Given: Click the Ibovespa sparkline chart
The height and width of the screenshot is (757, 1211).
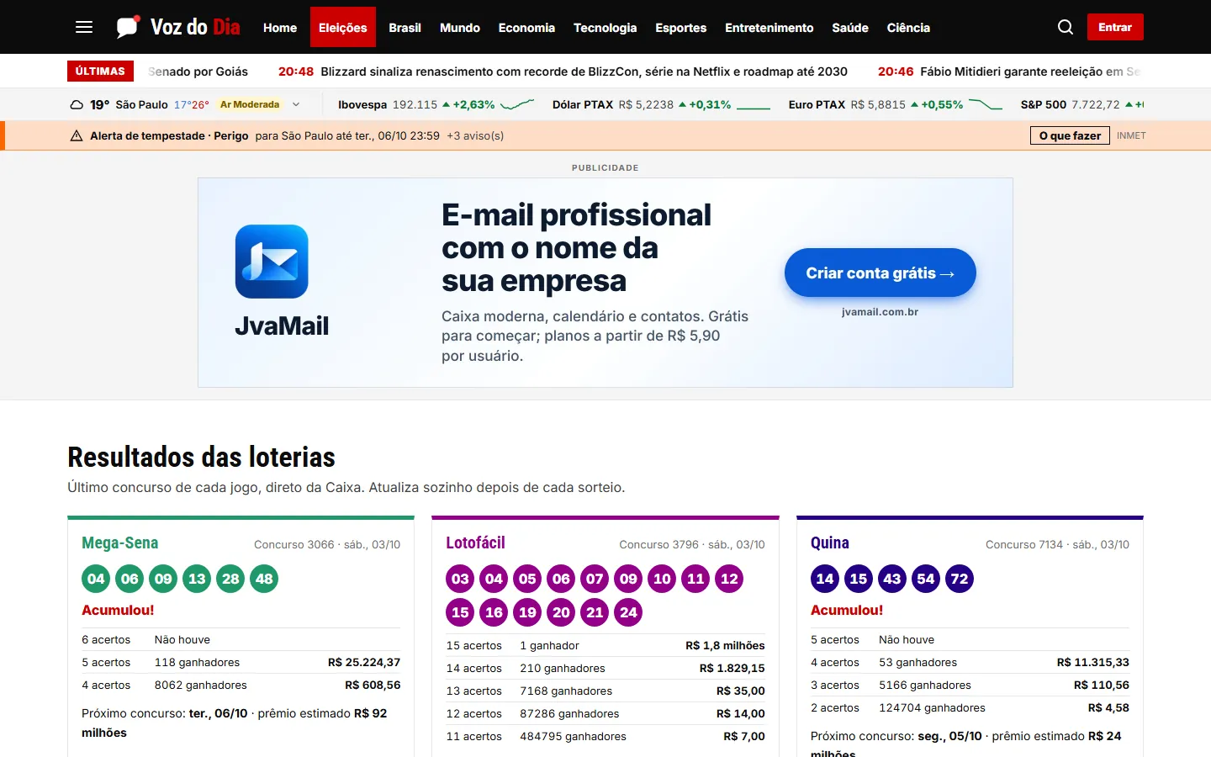Looking at the screenshot, I should click(x=517, y=105).
